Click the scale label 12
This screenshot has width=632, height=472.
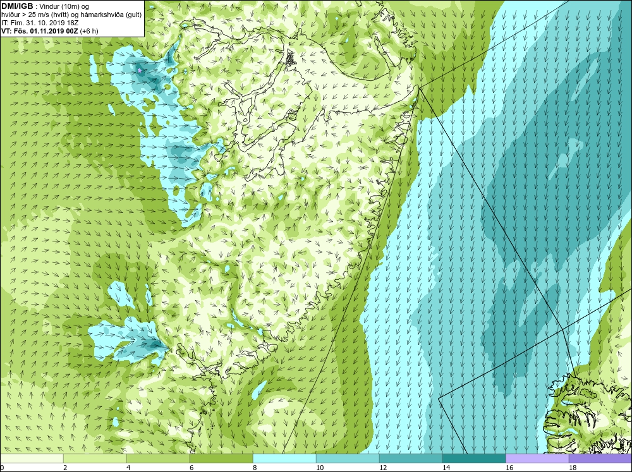pos(384,468)
